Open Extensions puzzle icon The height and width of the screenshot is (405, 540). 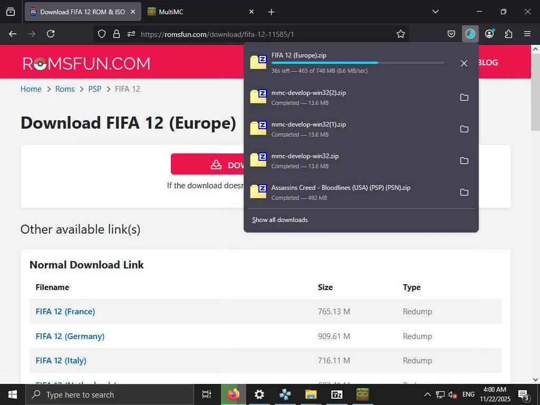(508, 34)
